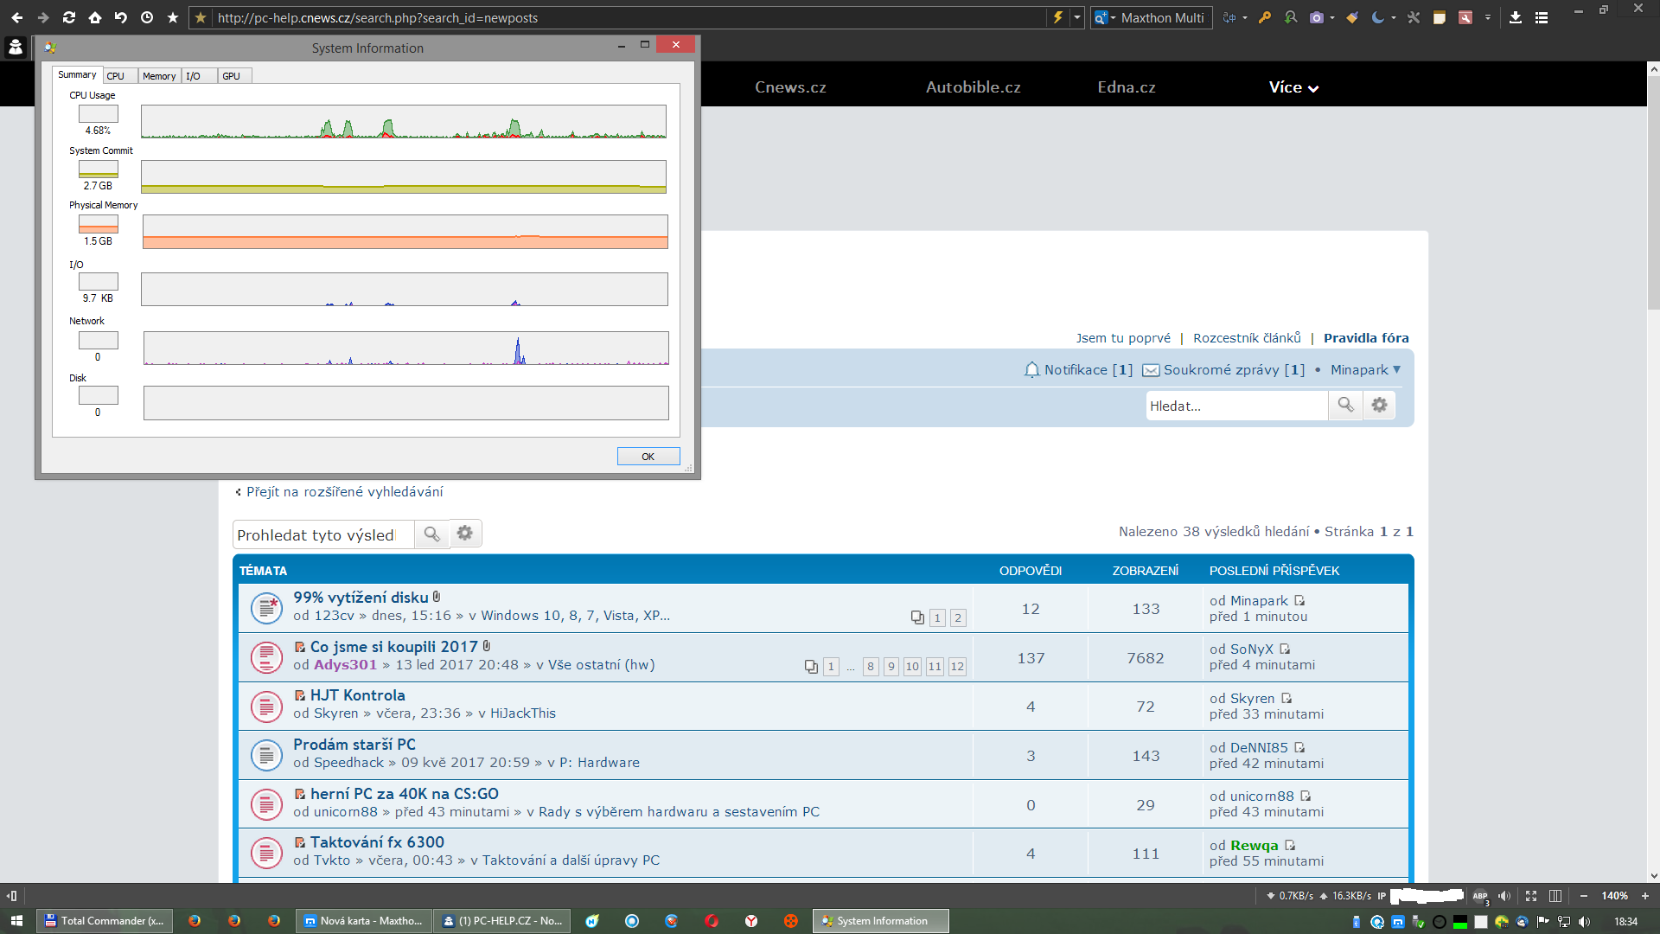Mute the browser sound in status bar
Image resolution: width=1660 pixels, height=934 pixels.
(1504, 897)
